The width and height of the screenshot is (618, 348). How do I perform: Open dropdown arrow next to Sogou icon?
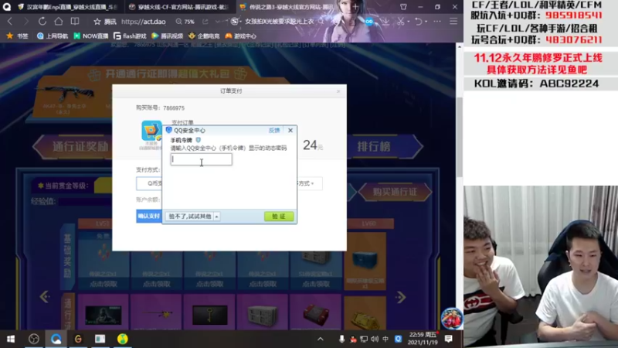(x=242, y=22)
